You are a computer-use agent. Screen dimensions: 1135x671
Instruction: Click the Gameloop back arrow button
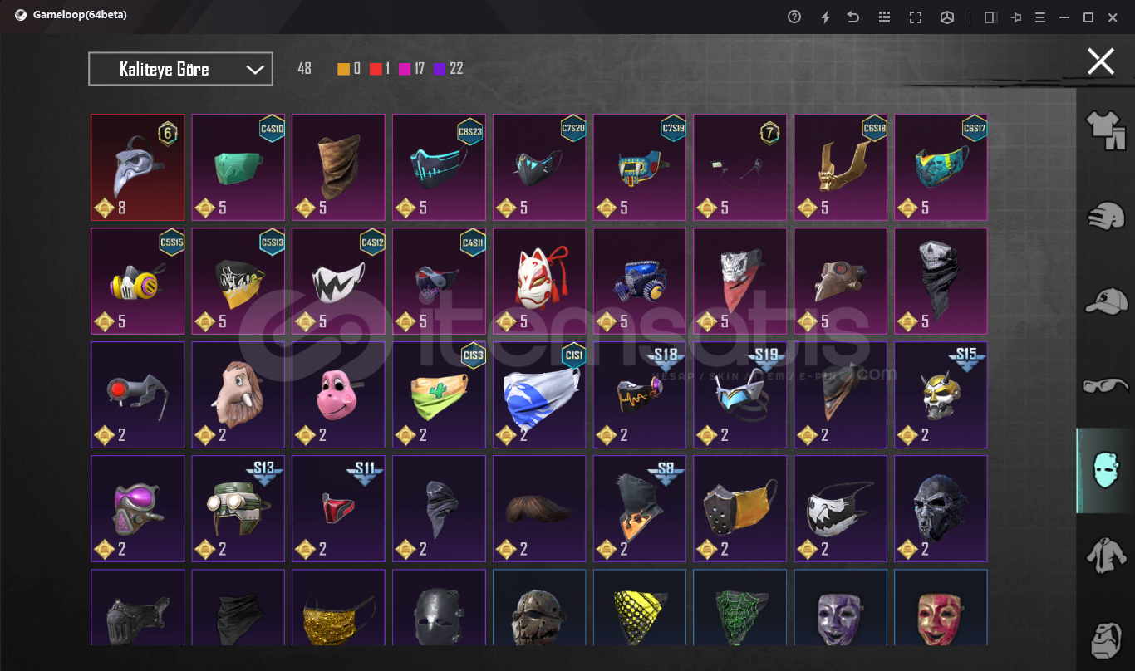[853, 17]
